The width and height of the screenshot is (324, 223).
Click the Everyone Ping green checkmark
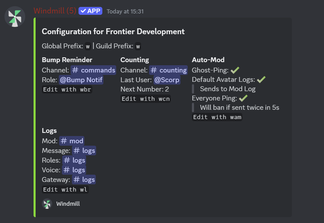243,98
